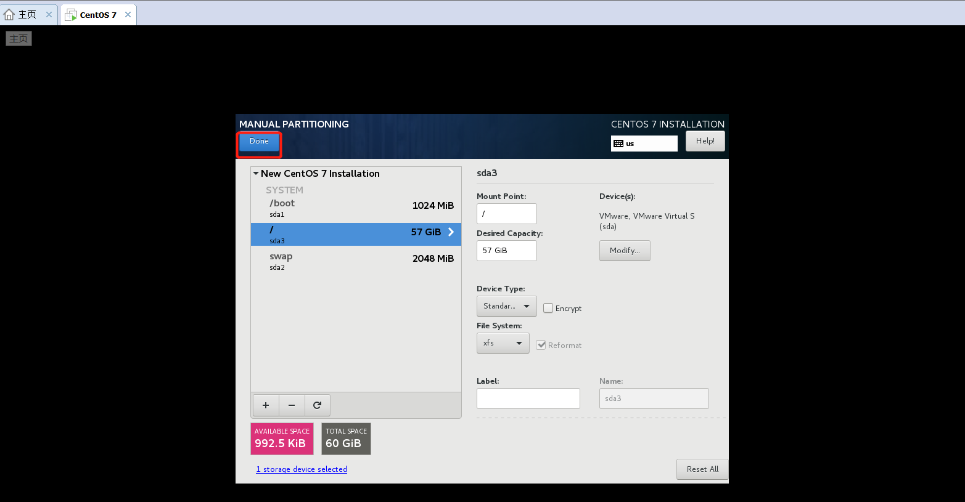Click the TOTAL SPACE 60 GiB box
The height and width of the screenshot is (502, 965).
(346, 439)
